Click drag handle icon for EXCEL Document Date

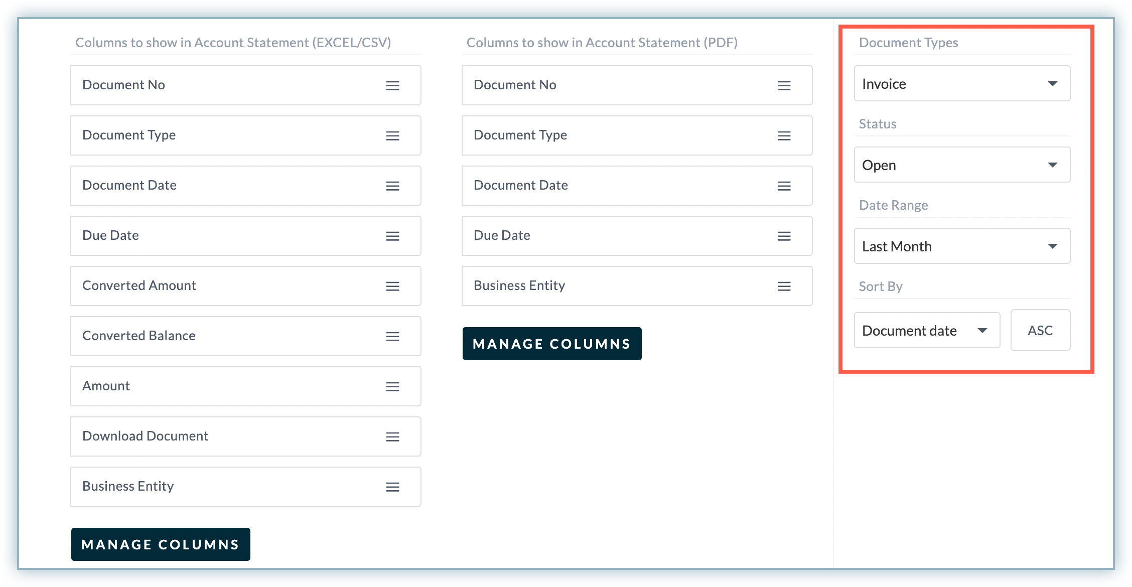pos(392,186)
